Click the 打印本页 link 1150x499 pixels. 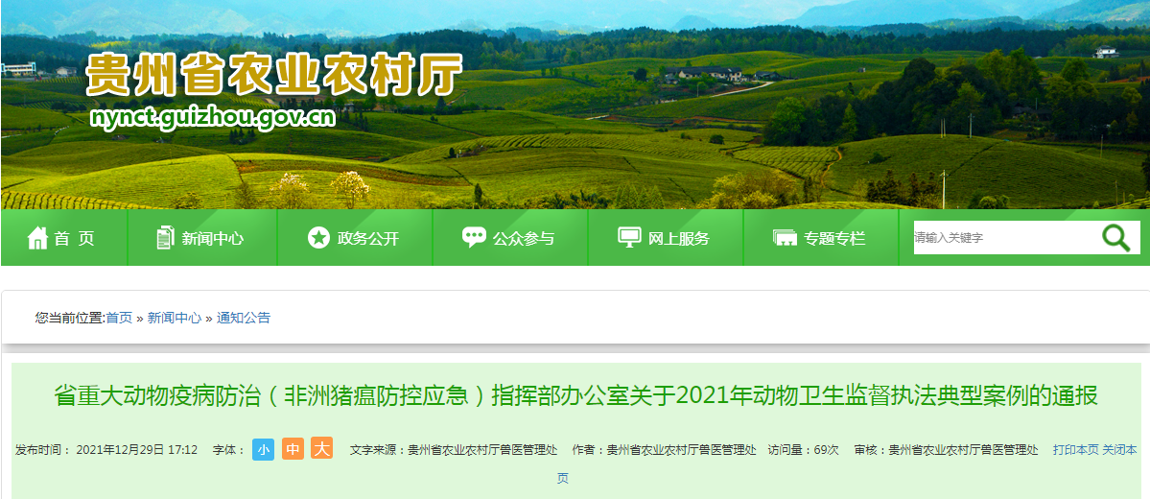pyautogui.click(x=1076, y=450)
